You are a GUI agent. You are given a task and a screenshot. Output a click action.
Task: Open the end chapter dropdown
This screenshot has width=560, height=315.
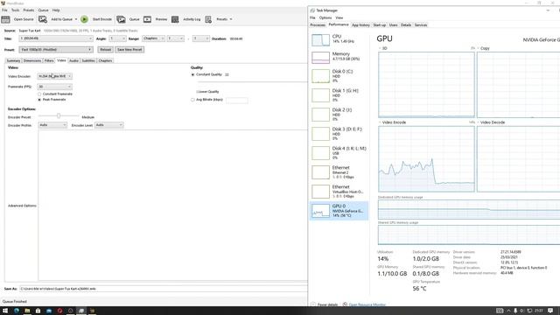click(x=200, y=38)
